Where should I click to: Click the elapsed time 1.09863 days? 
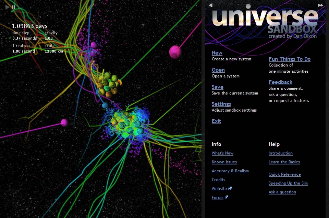(29, 26)
